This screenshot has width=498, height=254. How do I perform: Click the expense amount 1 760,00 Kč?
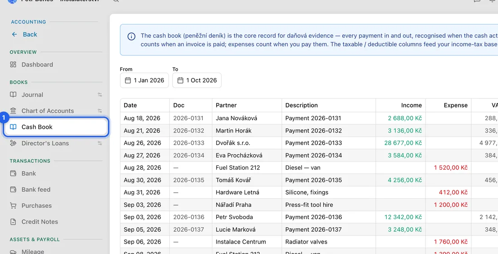pos(450,242)
